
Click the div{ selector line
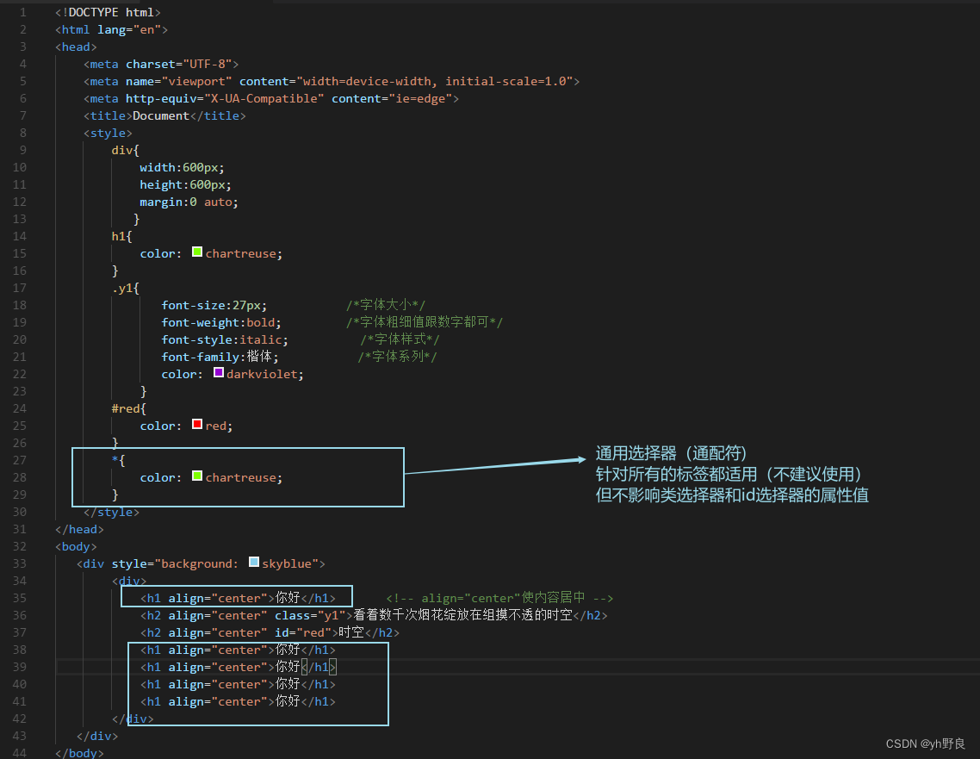pos(126,150)
